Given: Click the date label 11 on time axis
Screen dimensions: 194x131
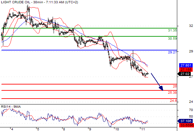Looking at the screenshot, I should [x=143, y=129].
